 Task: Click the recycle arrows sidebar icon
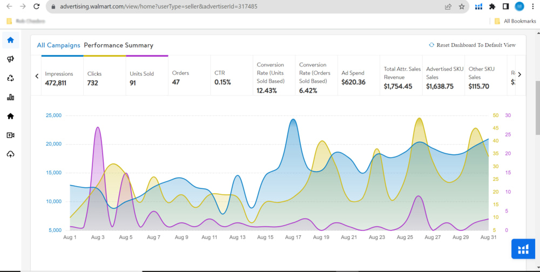(x=10, y=78)
